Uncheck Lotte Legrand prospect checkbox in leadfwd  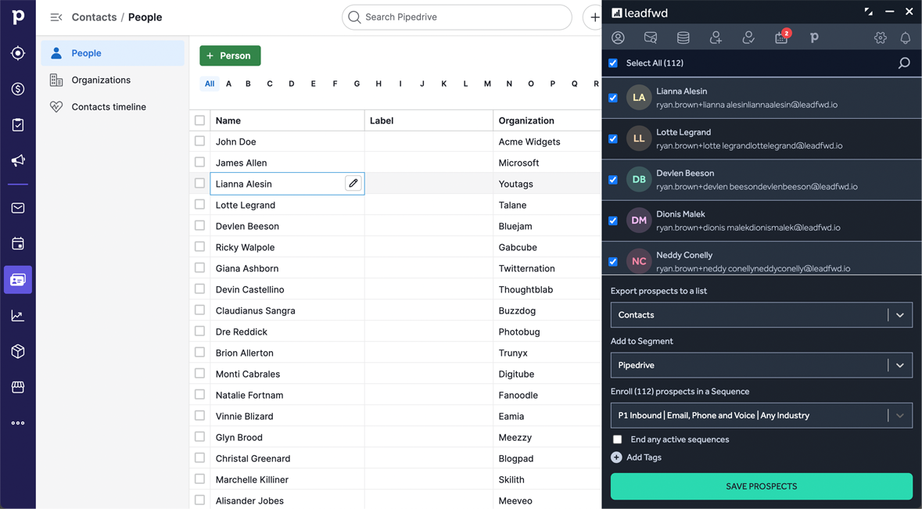612,138
